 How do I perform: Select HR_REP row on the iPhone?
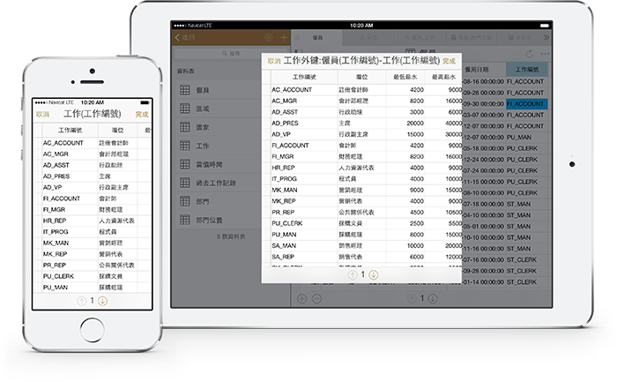93,221
